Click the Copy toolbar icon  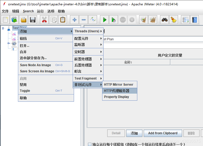pyautogui.click(x=53, y=20)
